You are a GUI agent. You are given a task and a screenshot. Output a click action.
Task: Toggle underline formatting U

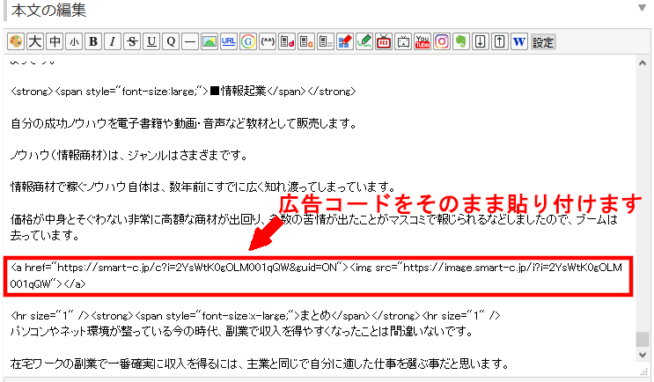point(151,41)
